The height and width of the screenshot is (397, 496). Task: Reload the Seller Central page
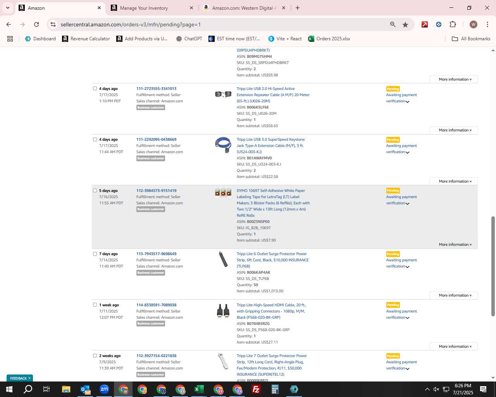tap(36, 24)
